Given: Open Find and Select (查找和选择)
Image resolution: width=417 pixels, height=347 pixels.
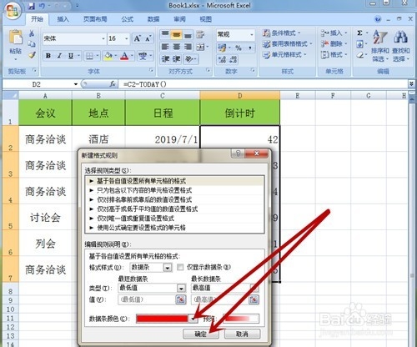Looking at the screenshot, I should 400,46.
